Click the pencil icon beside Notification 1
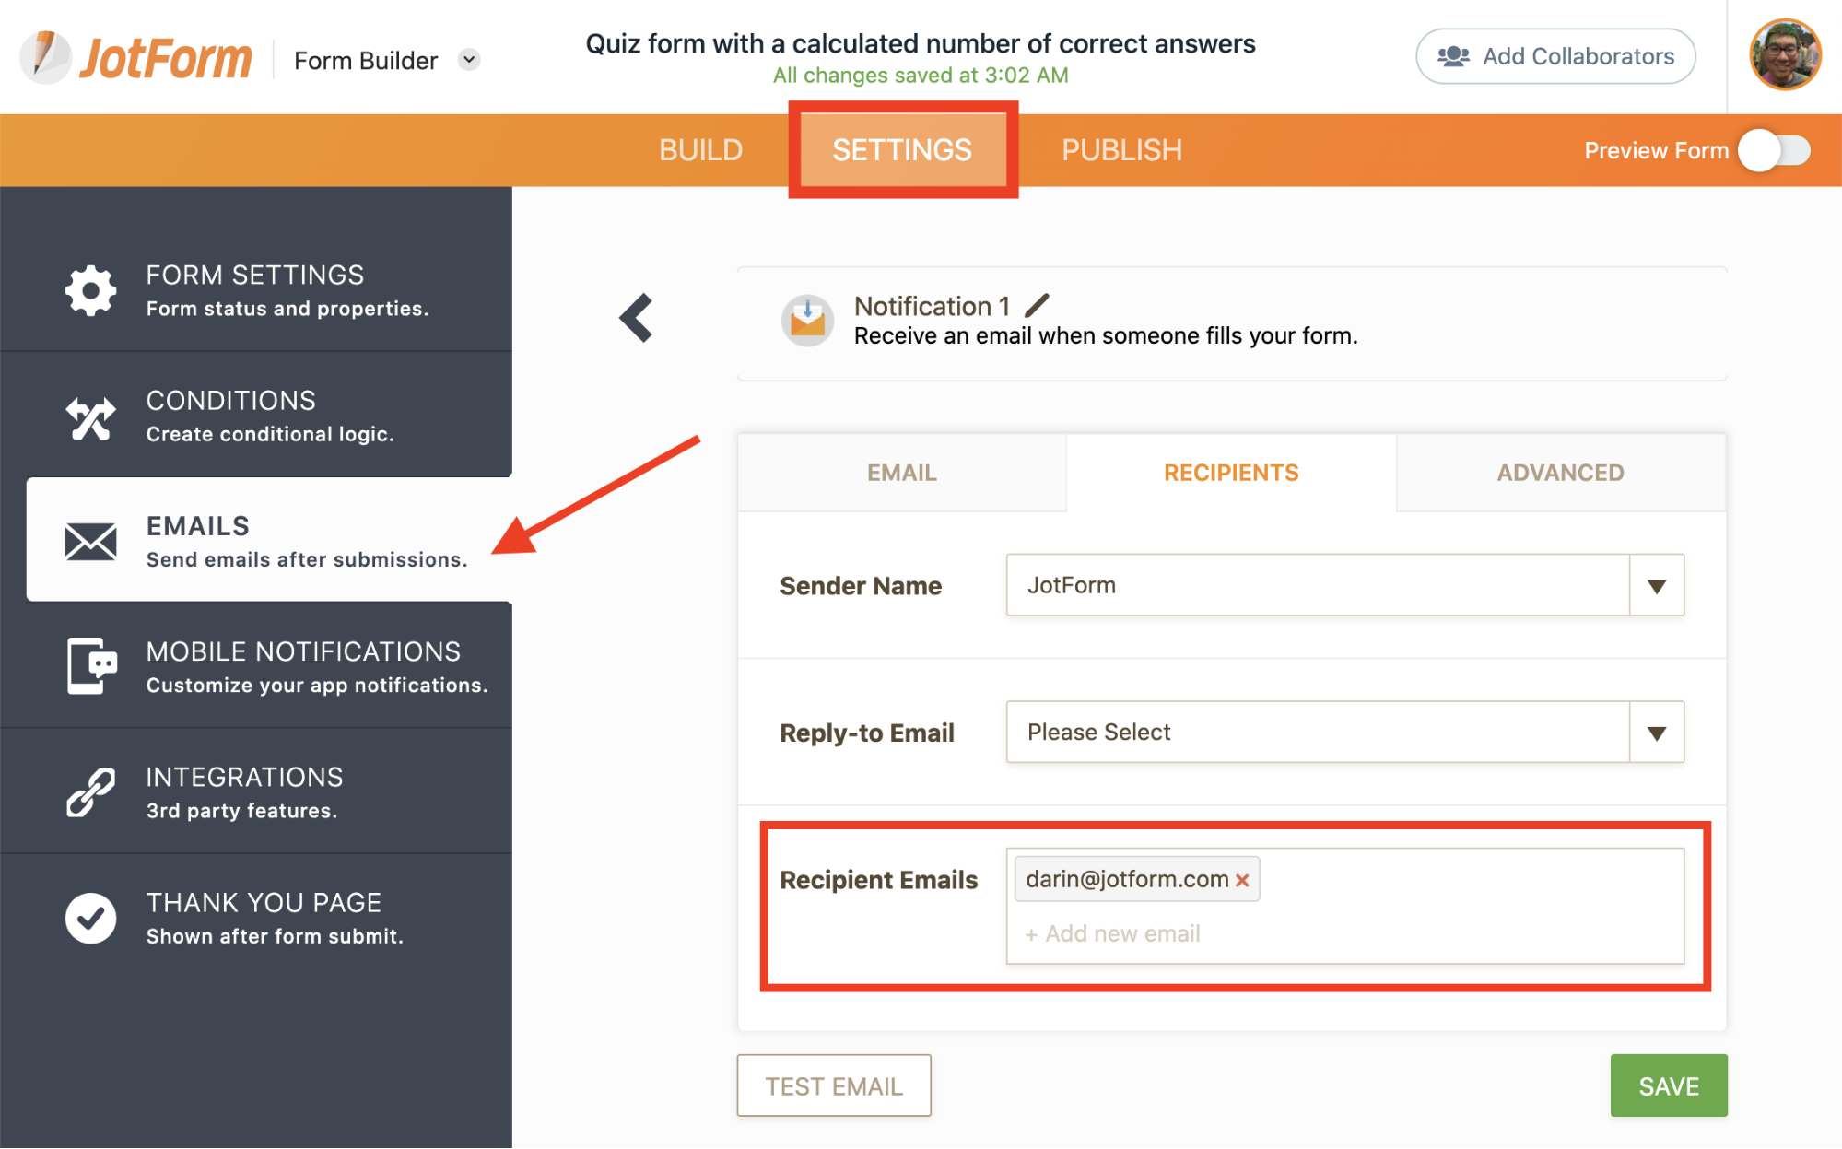The height and width of the screenshot is (1149, 1842). (1037, 305)
